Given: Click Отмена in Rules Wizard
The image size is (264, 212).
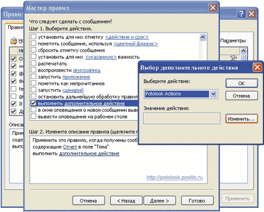Looking at the screenshot, I should 89,201.
